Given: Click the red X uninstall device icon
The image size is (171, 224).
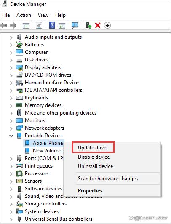Looking at the screenshot, I should (98, 25).
